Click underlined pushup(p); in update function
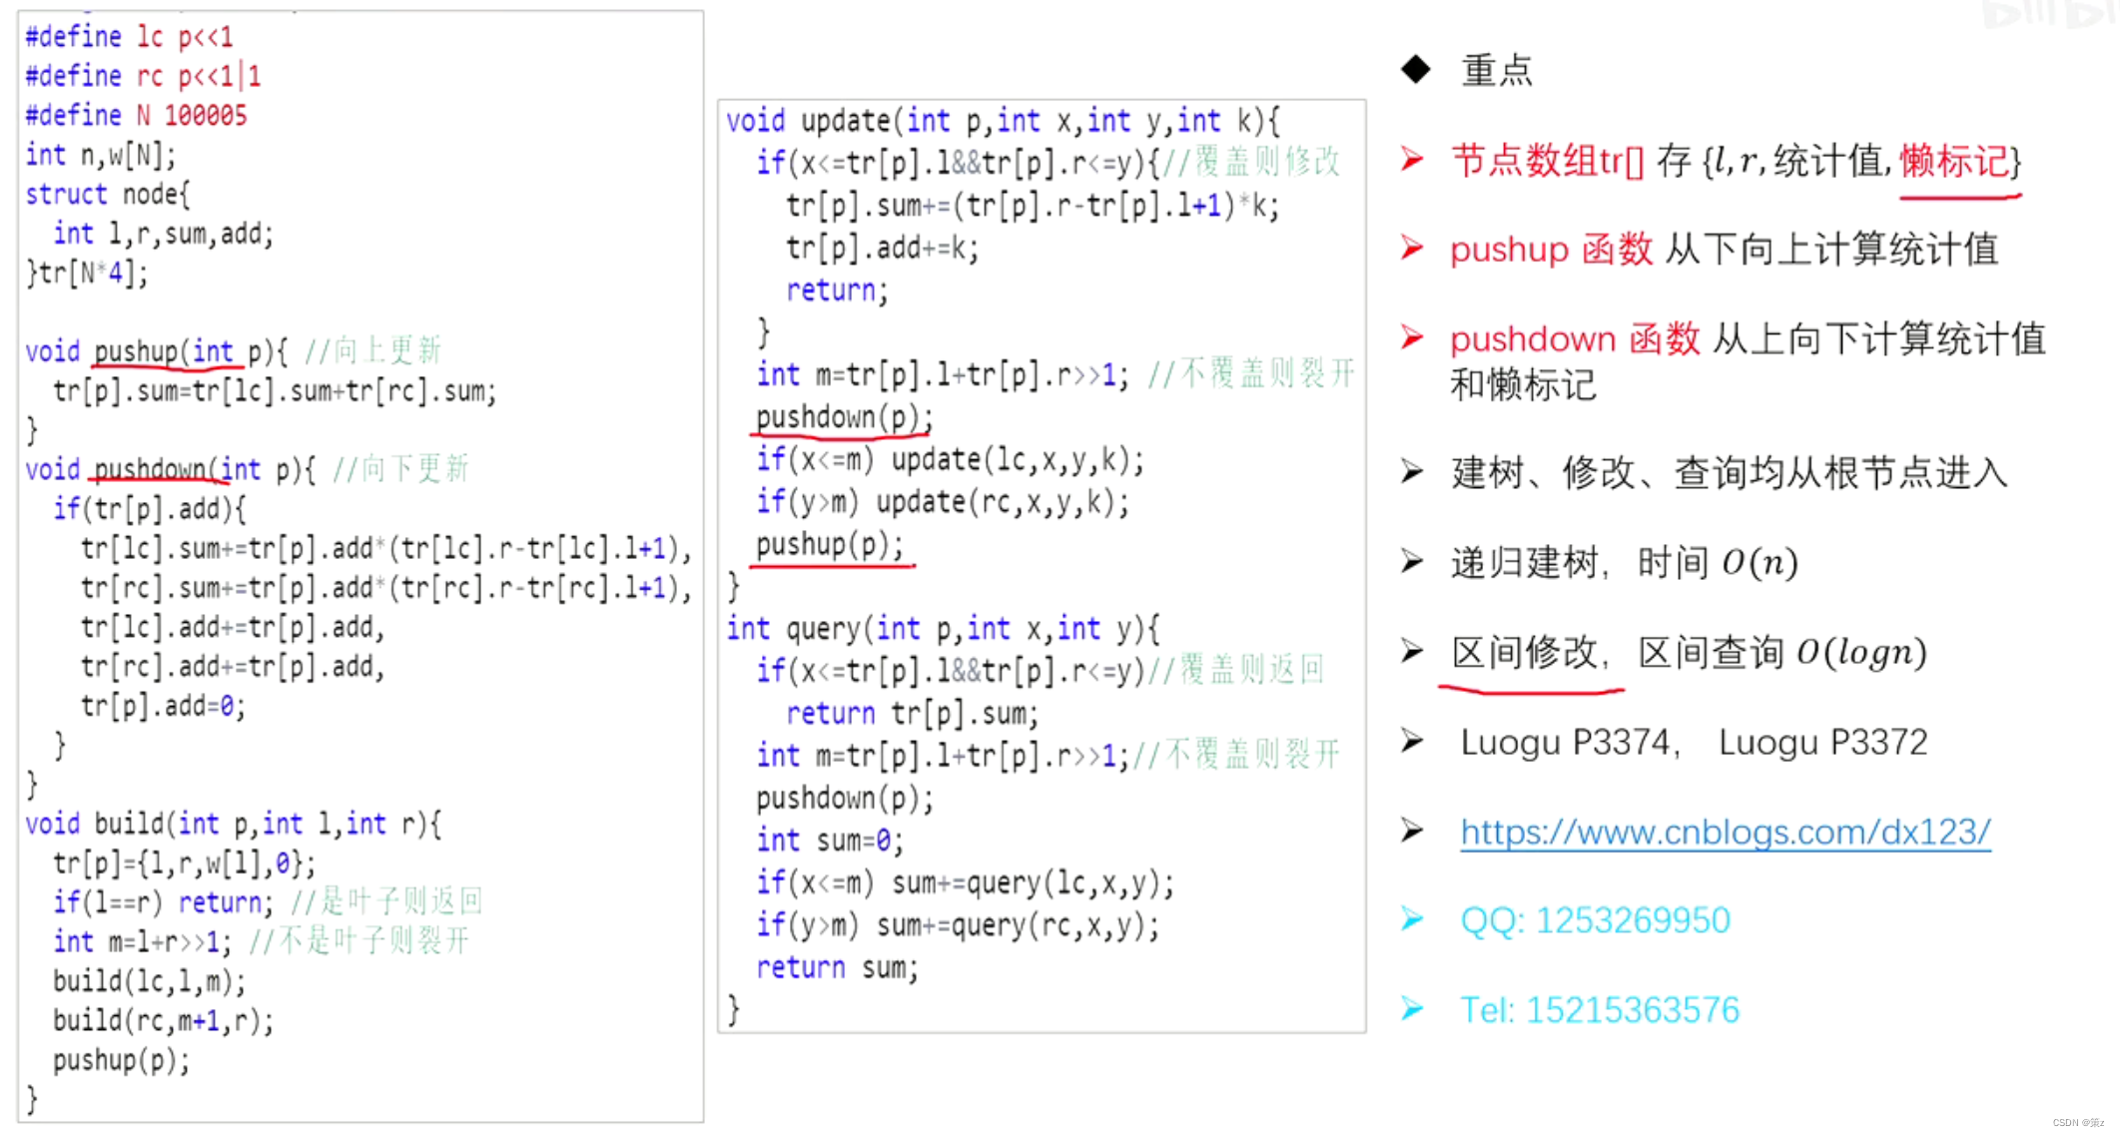The height and width of the screenshot is (1137, 2120). point(829,545)
